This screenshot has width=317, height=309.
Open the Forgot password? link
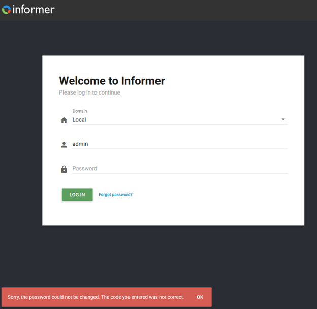[x=115, y=195]
